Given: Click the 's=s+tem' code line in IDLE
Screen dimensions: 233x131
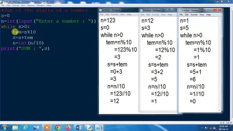Looking at the screenshot, I should pyautogui.click(x=23, y=37).
